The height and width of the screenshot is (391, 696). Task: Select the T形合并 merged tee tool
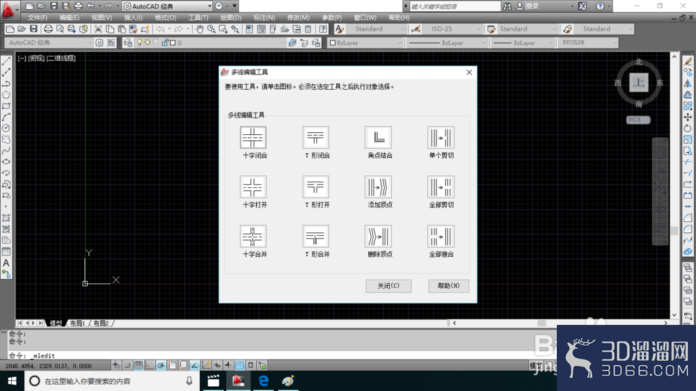[315, 236]
